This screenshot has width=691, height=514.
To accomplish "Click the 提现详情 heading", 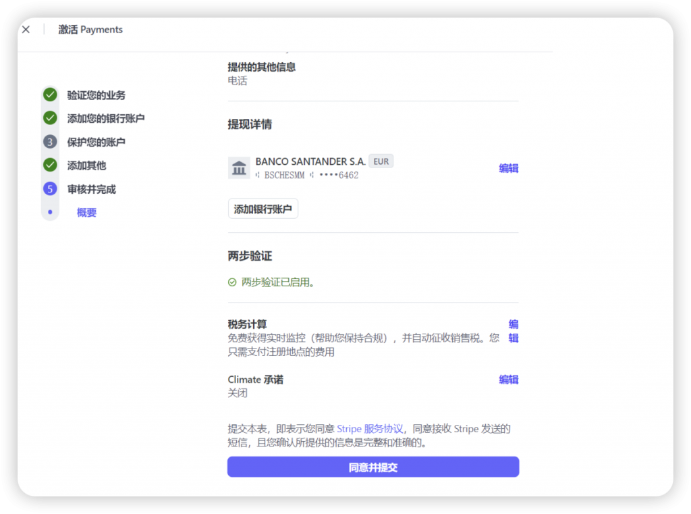I will (250, 124).
